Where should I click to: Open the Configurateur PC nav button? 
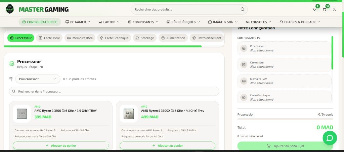40,22
